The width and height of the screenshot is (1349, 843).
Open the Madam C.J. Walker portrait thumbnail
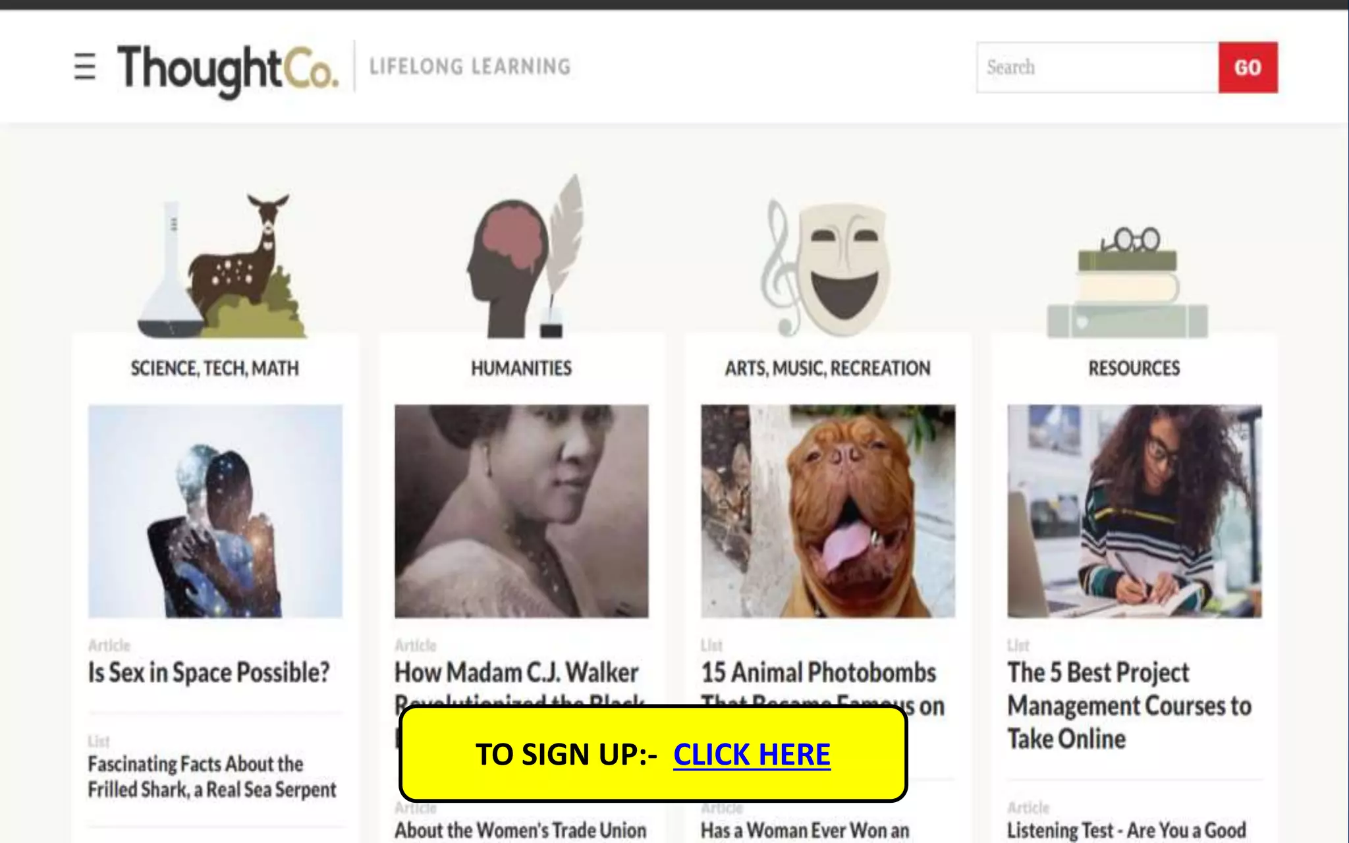522,511
